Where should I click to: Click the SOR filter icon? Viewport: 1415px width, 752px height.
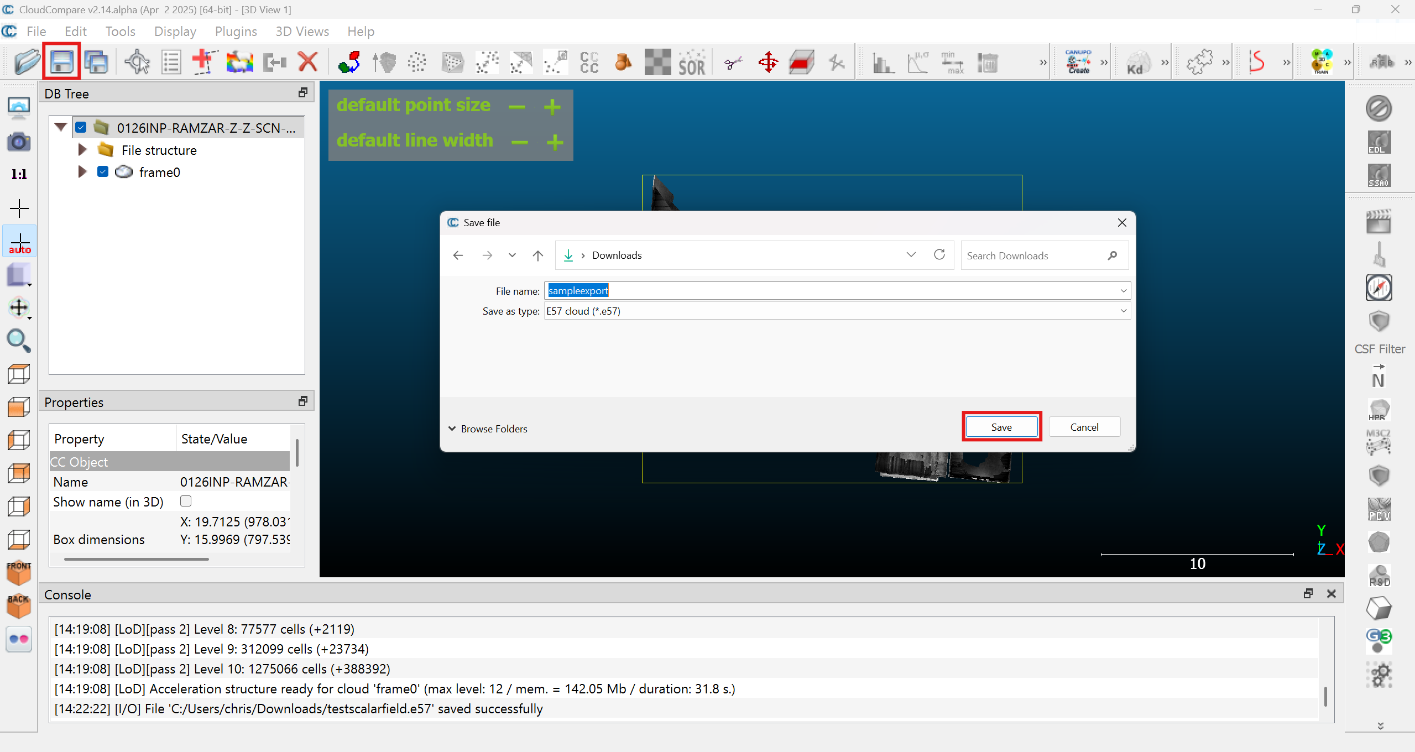pyautogui.click(x=692, y=62)
